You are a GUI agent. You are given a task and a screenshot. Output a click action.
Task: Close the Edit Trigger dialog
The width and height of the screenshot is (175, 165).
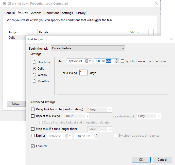171,39
